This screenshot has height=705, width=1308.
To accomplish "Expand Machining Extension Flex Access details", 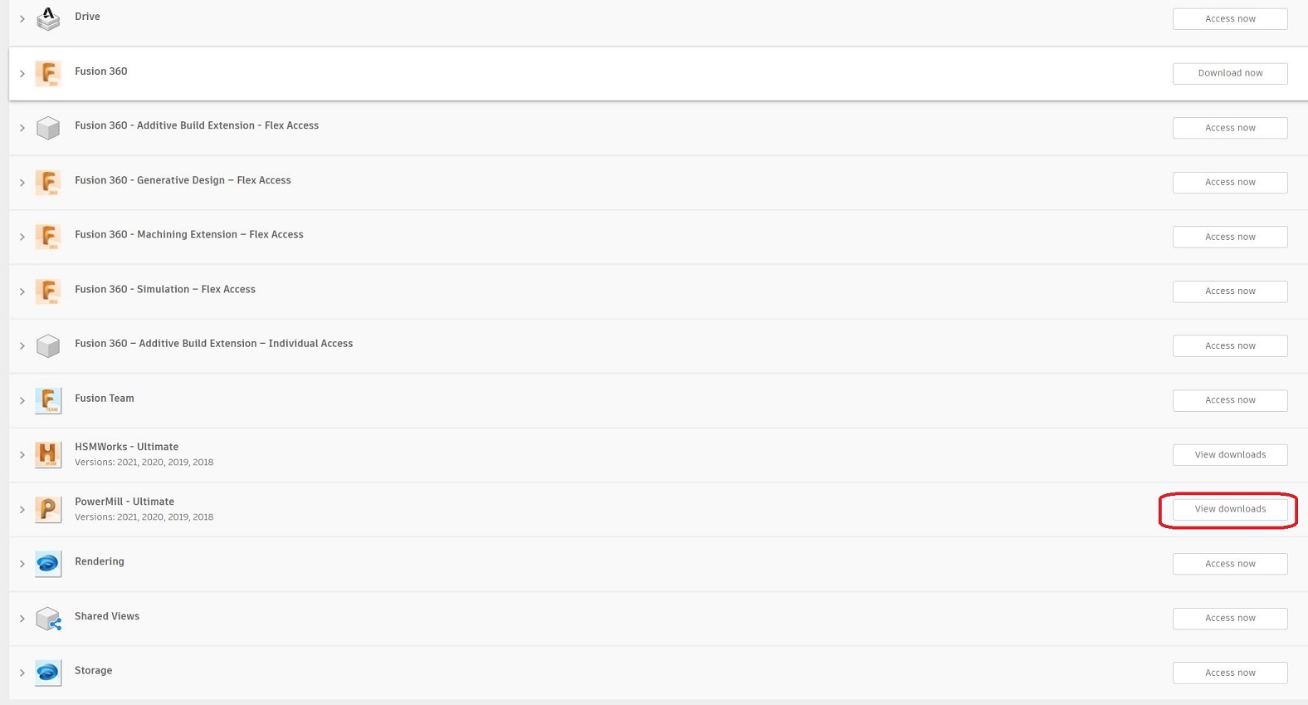I will click(22, 237).
